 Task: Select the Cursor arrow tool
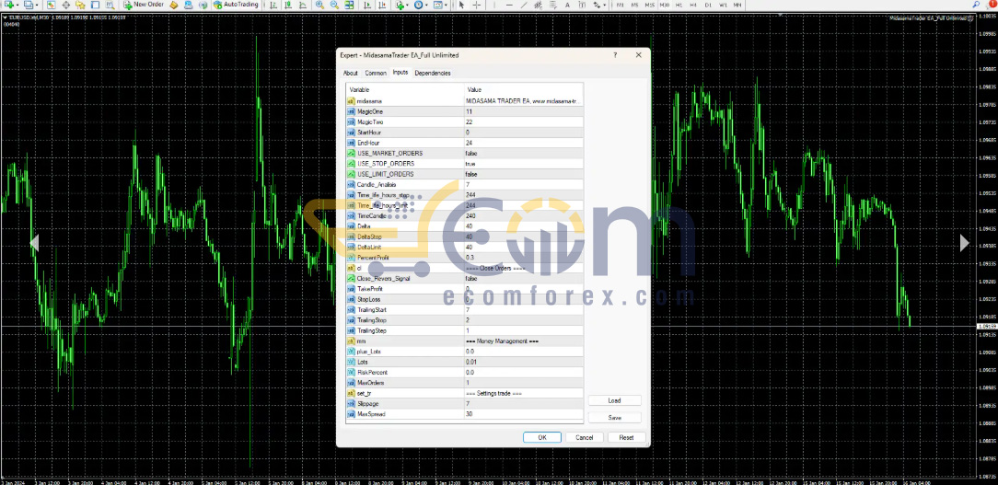click(x=462, y=5)
